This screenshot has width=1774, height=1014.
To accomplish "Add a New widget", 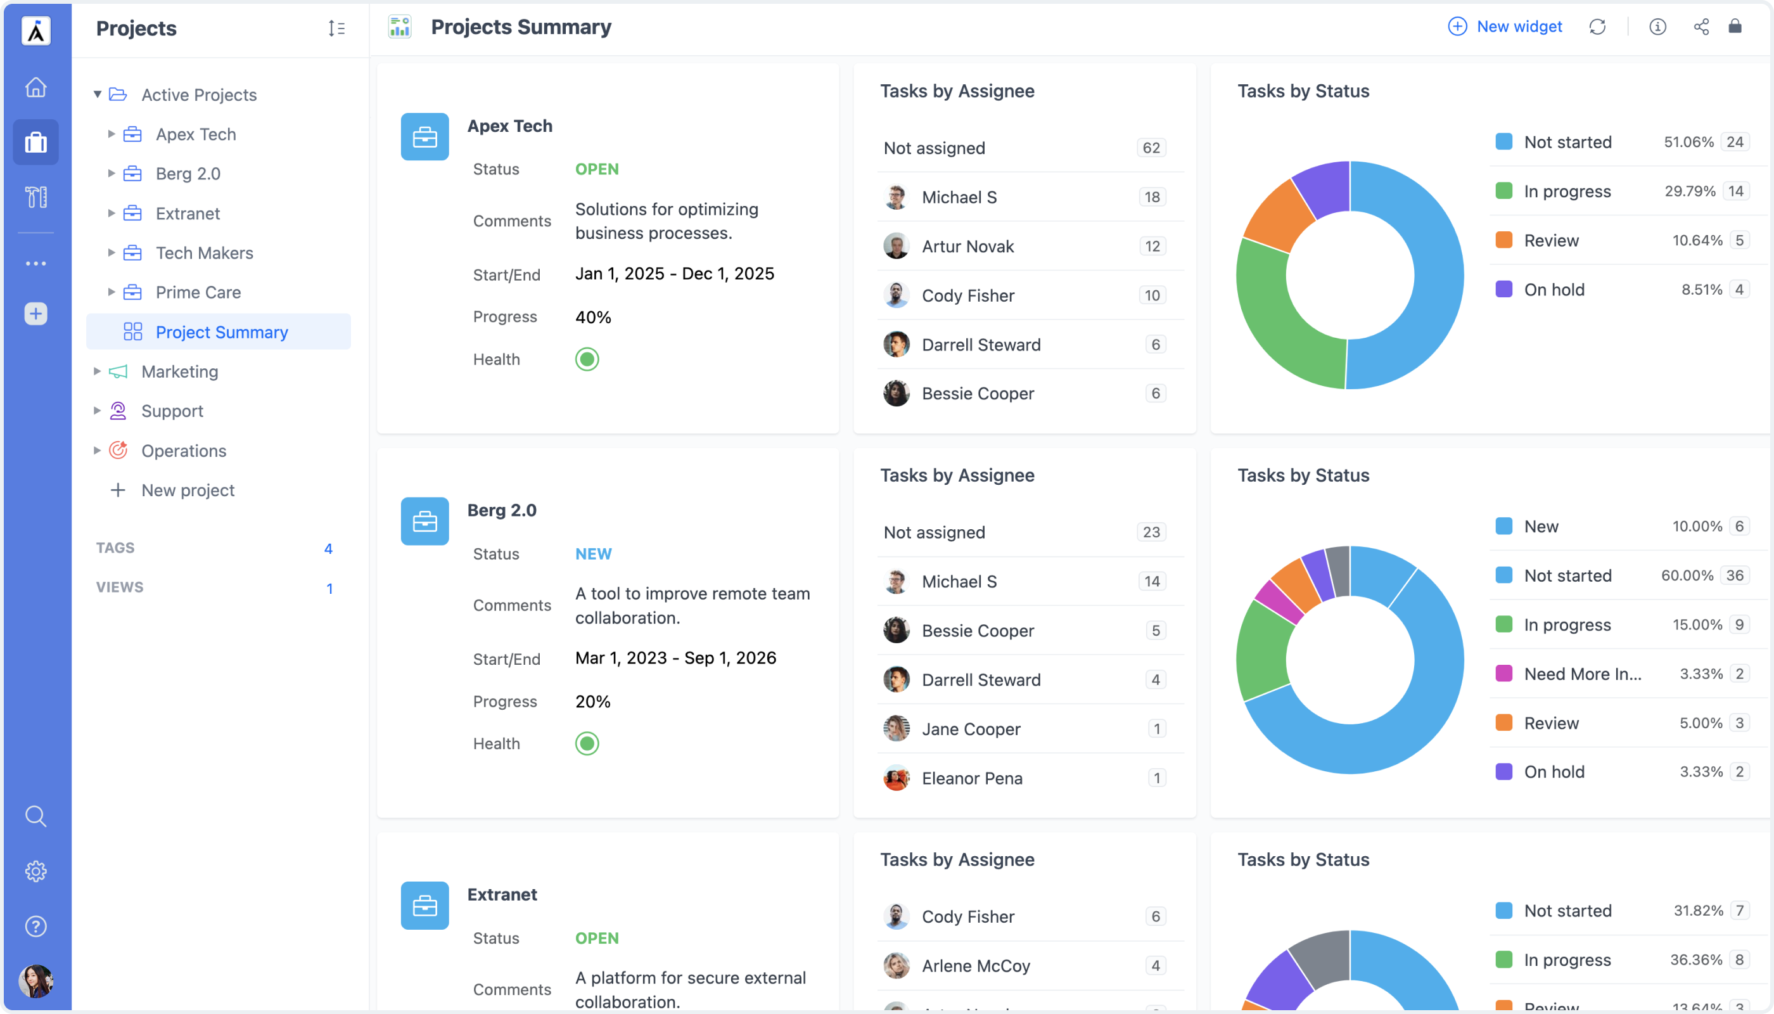I will pyautogui.click(x=1505, y=27).
